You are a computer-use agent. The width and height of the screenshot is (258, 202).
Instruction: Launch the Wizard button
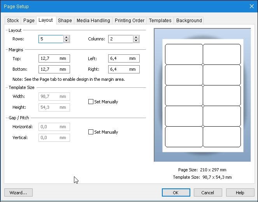18,193
